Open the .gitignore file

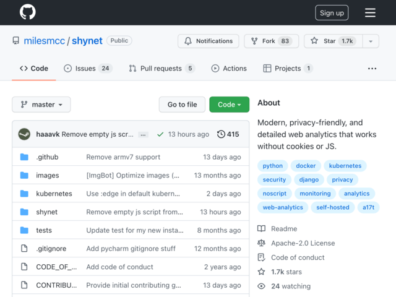[51, 249]
